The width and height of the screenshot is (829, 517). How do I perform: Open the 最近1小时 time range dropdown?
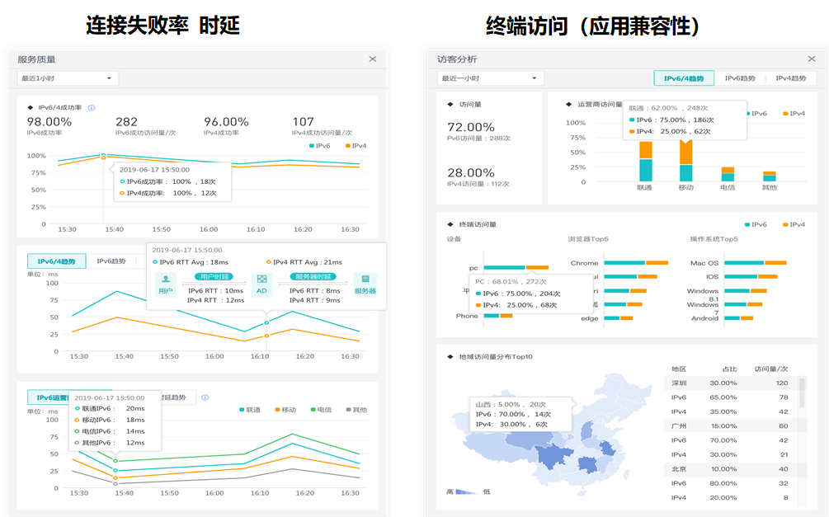pos(67,78)
